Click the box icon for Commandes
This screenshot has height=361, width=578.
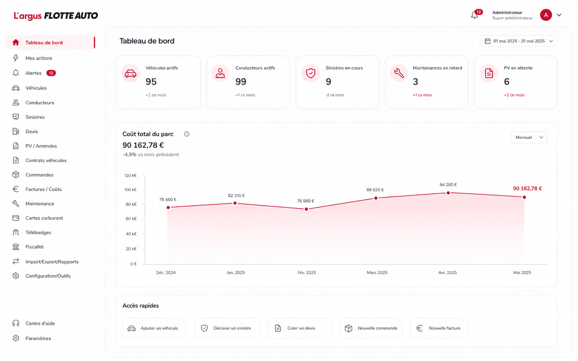[16, 174]
